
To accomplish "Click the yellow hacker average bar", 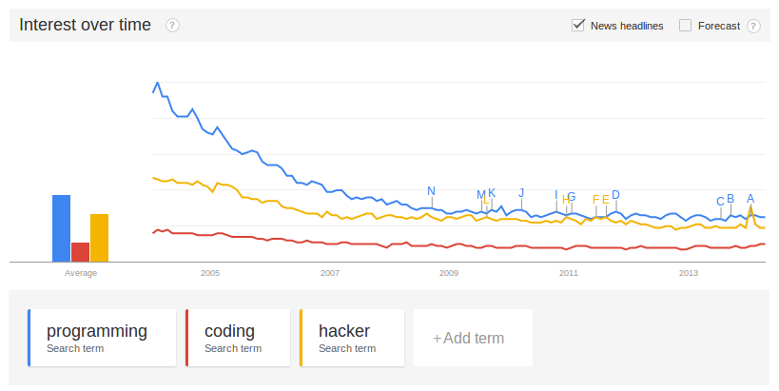I will 99,238.
